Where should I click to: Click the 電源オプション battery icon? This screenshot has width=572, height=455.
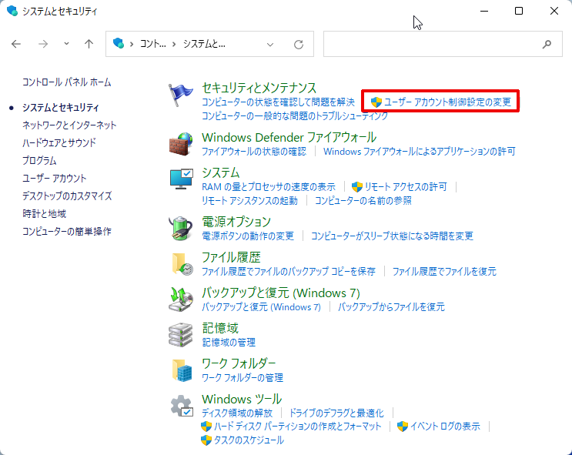[181, 228]
